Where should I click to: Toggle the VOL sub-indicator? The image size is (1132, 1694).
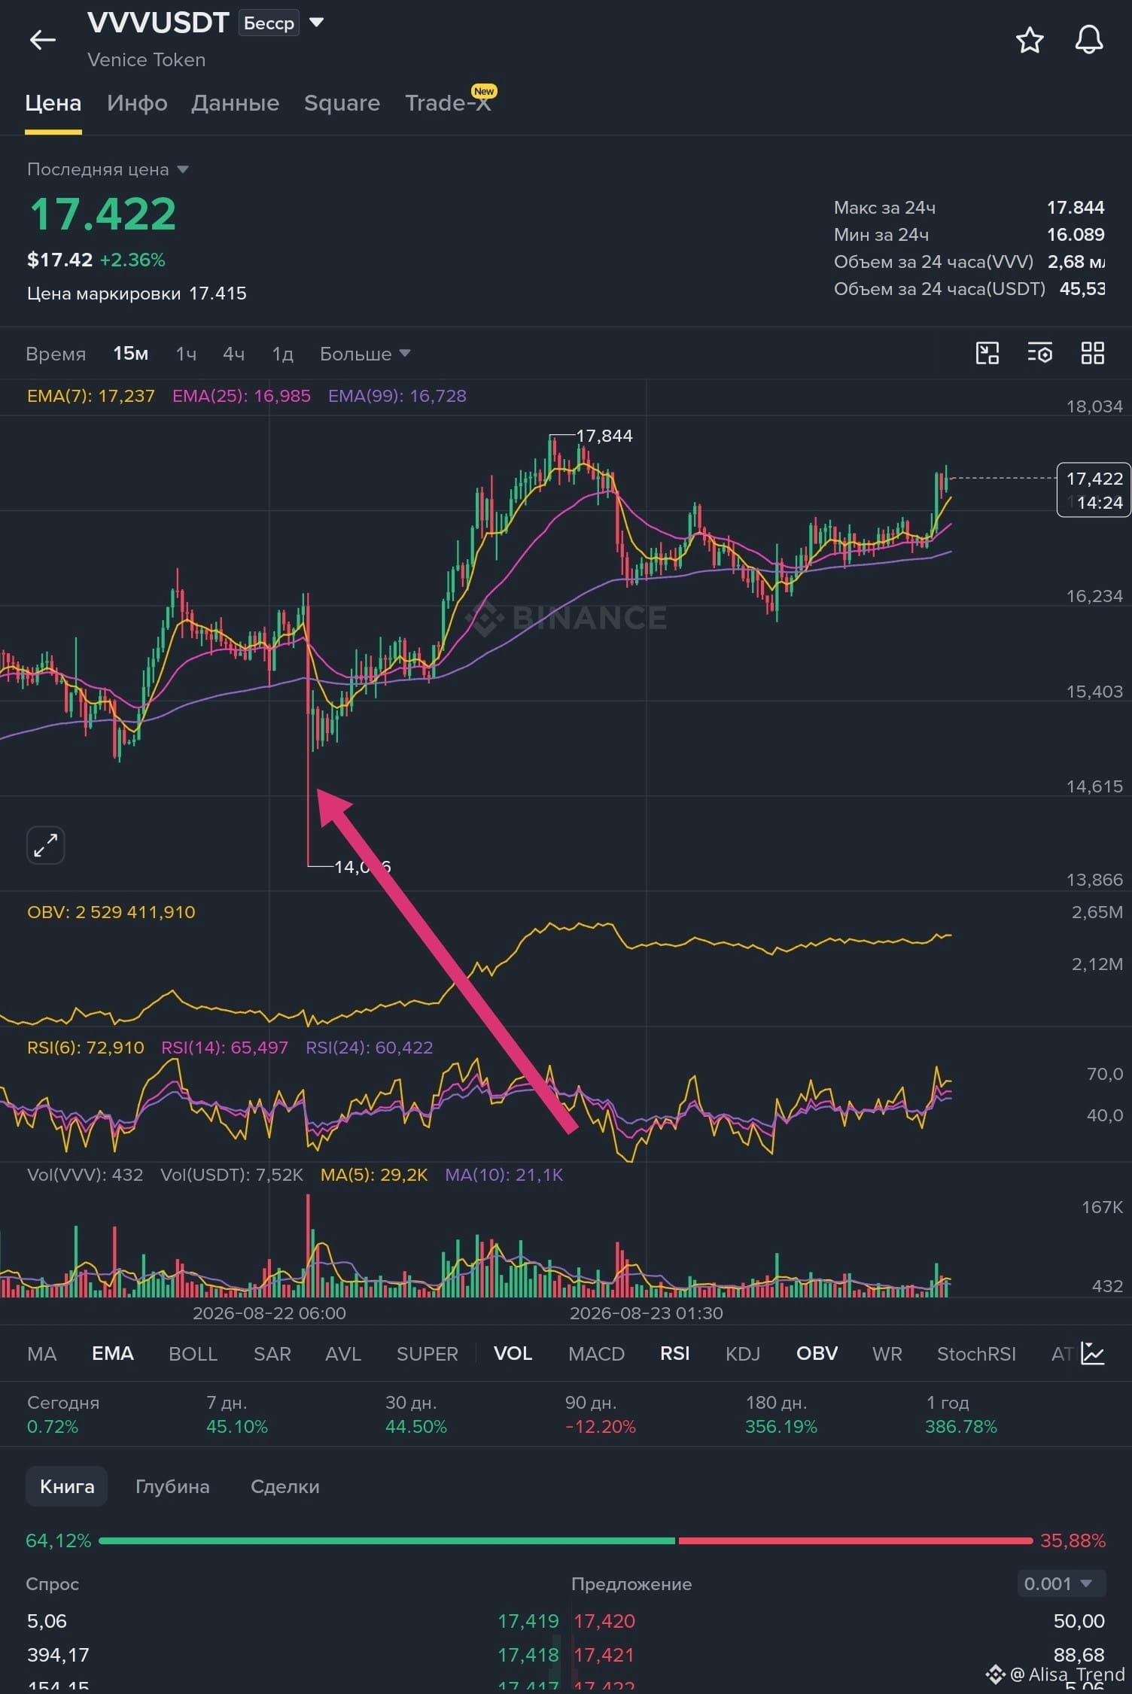click(x=513, y=1354)
